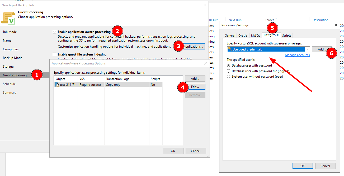The image size is (344, 176).
Task: Close the Processing Settings dialog
Action: [x=336, y=25]
